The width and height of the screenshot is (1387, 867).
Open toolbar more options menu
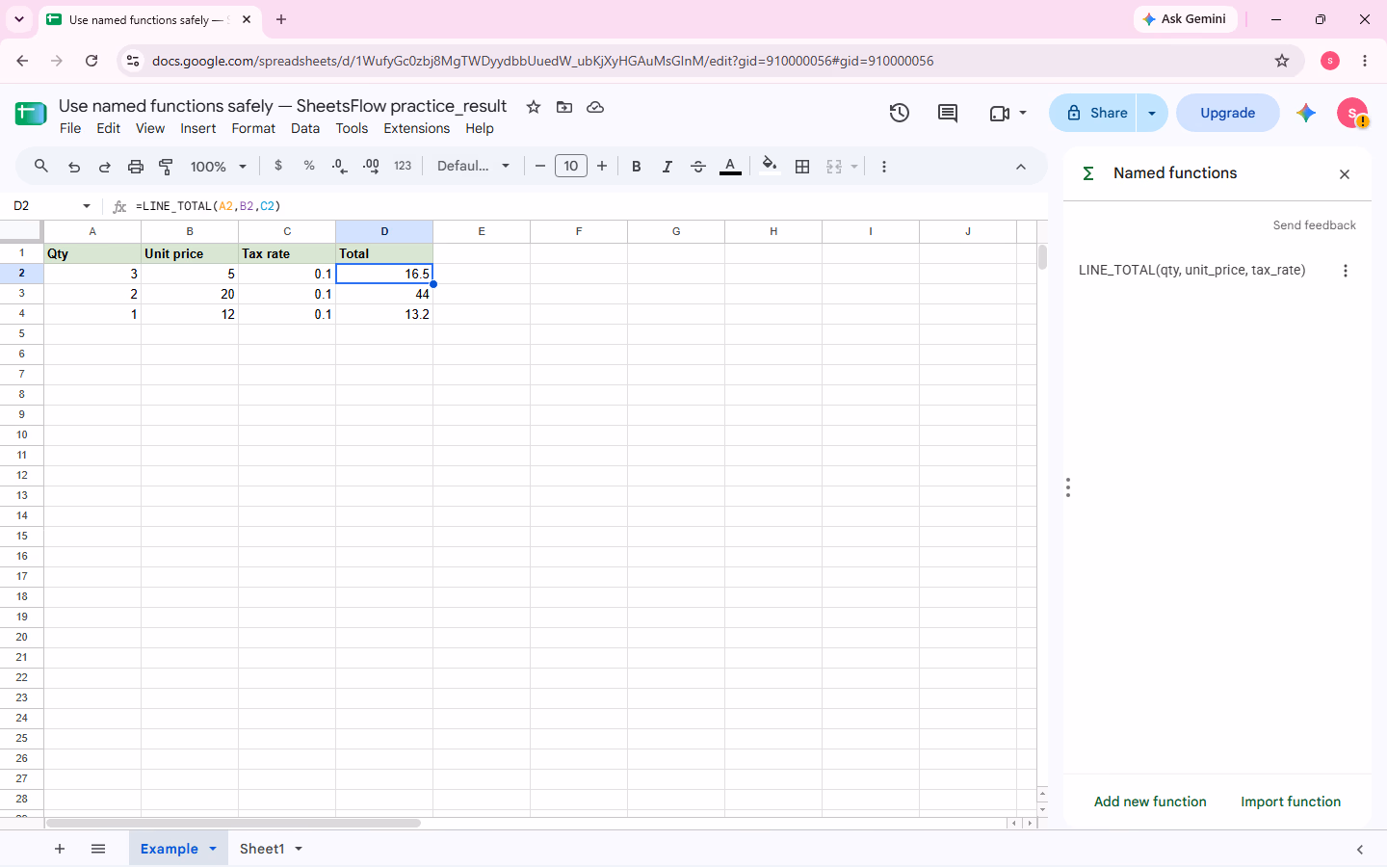[883, 167]
